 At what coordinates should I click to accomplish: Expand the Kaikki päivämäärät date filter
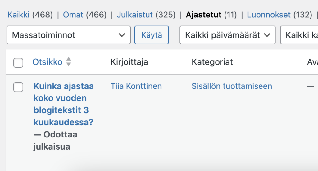(x=227, y=35)
